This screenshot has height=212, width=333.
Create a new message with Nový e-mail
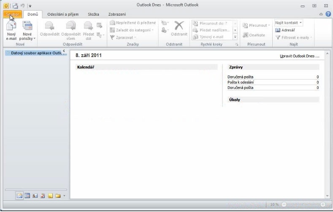pyautogui.click(x=11, y=30)
